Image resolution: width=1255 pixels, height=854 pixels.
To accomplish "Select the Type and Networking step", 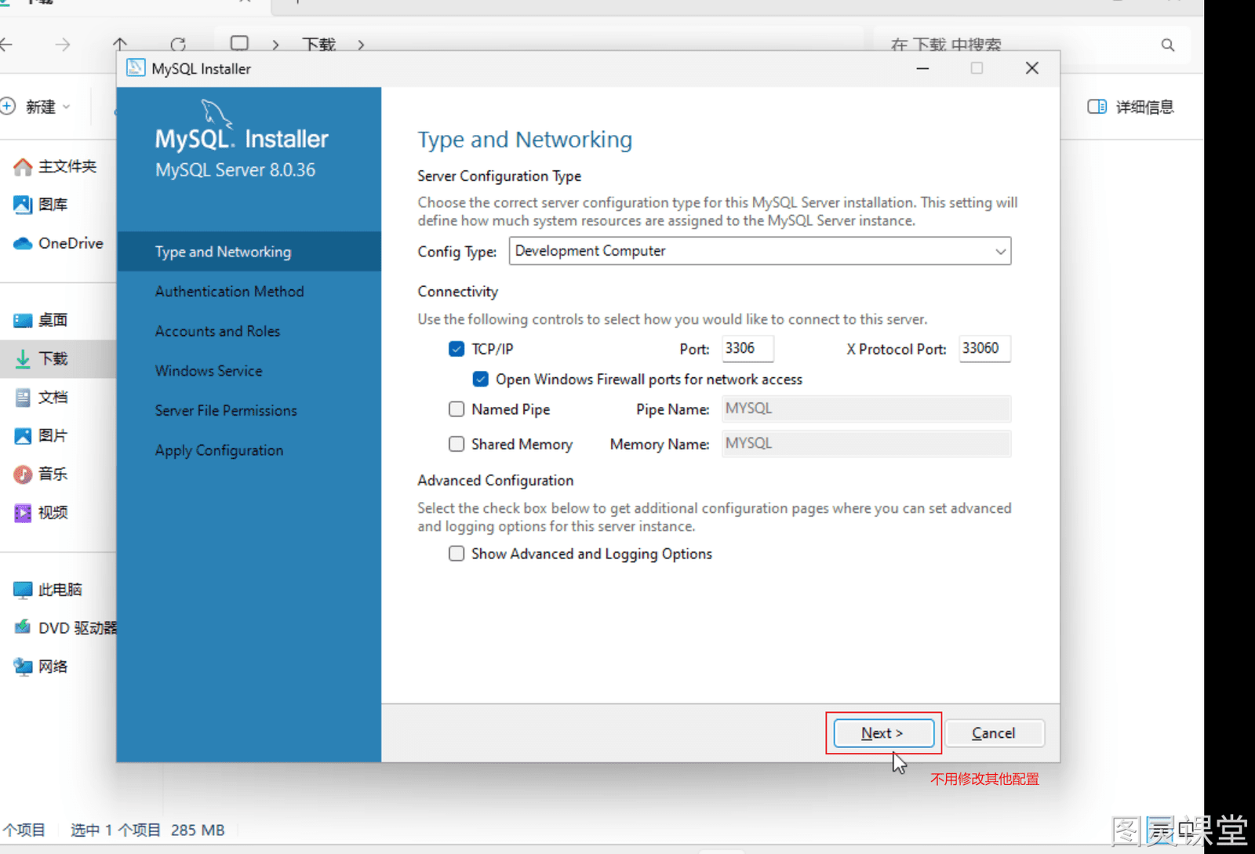I will [x=249, y=252].
